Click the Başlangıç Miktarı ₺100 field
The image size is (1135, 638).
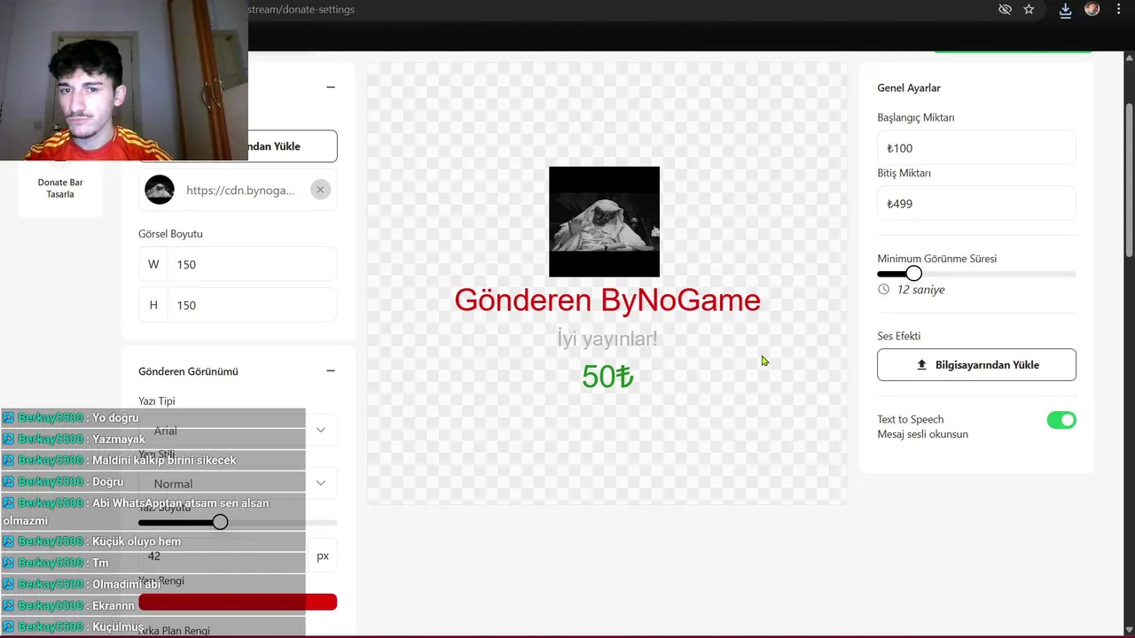pyautogui.click(x=976, y=148)
